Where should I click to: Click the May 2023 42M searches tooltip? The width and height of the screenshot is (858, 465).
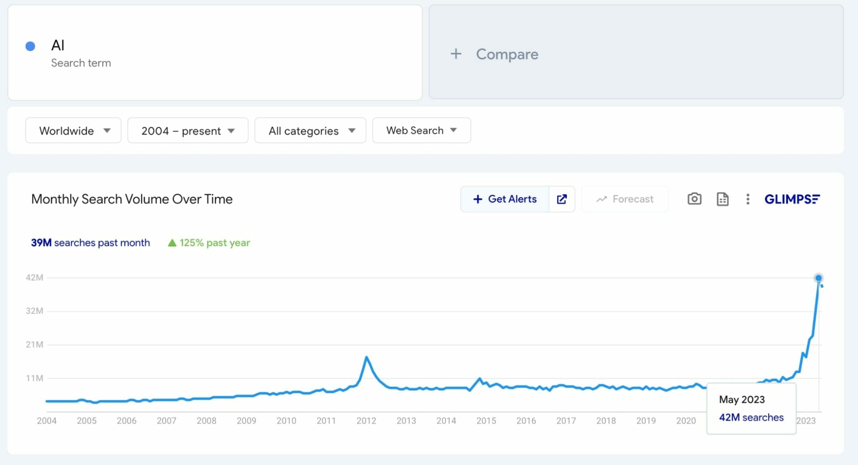point(751,408)
